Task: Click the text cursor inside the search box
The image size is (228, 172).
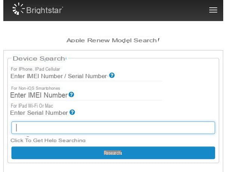Action: point(16,128)
